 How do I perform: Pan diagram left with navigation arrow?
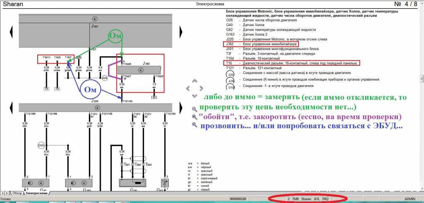tap(188, 88)
